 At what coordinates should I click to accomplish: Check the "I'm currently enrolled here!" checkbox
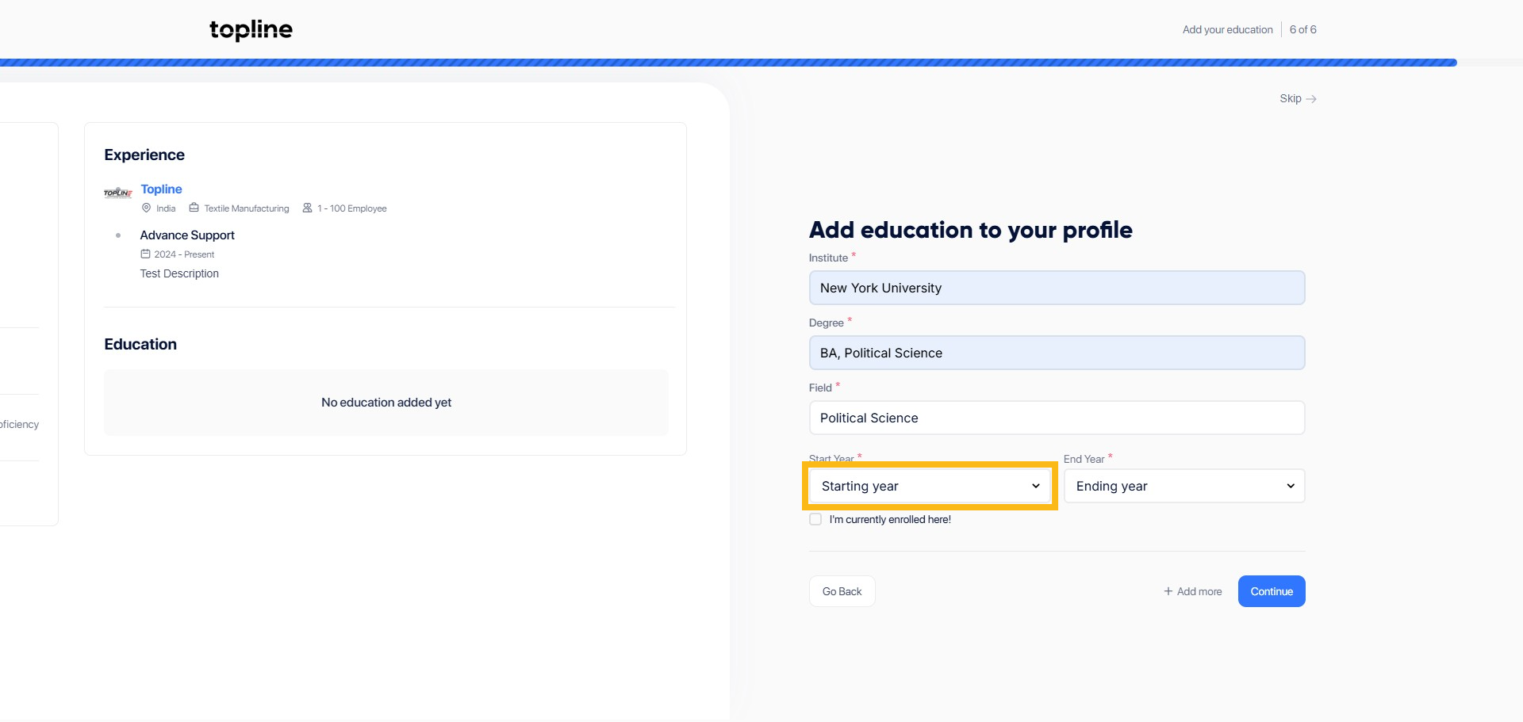815,519
